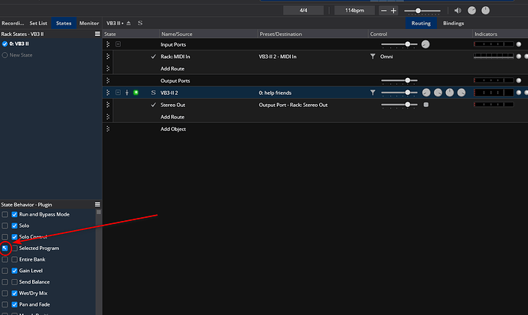528x315 pixels.
Task: Open VB3-II 2 - MIDI In destination selector
Action: coord(278,57)
